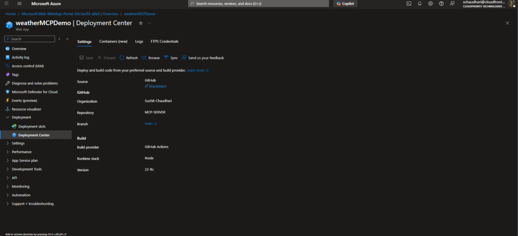Viewport: 518px width, 236px height.
Task: Open Diagnose and solve problems
Action: point(35,83)
